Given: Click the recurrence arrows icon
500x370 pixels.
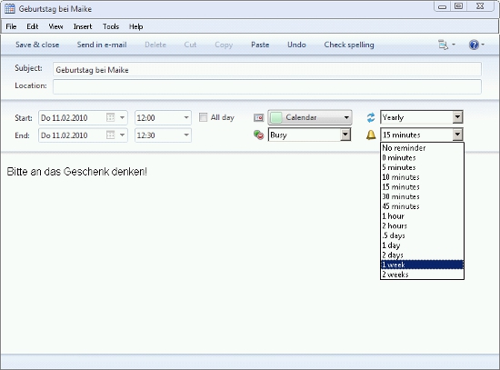Looking at the screenshot, I should coord(371,117).
